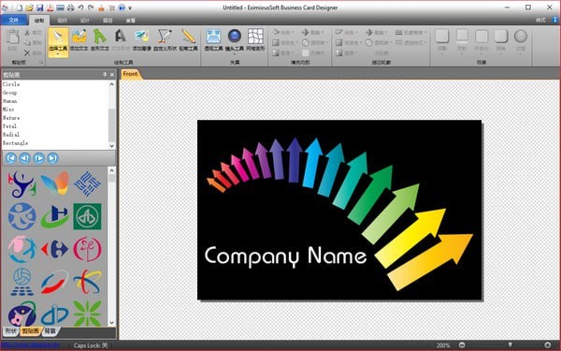Jump to the first clipart page
This screenshot has width=561, height=351.
coord(10,158)
